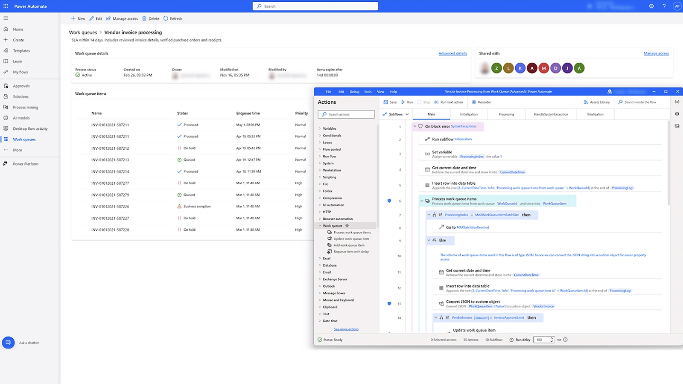Increase the Run delay stepper value

[552, 338]
